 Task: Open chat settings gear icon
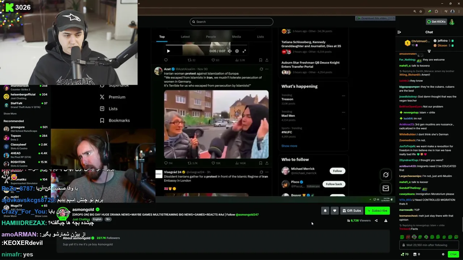pyautogui.click(x=443, y=254)
